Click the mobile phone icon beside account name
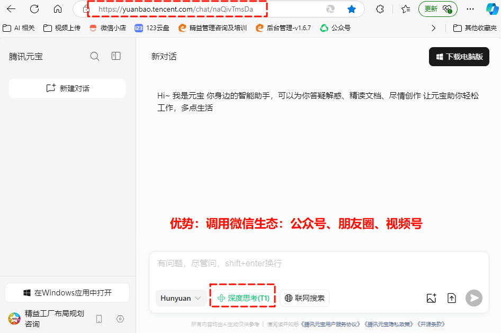This screenshot has height=333, width=501. coord(99,319)
